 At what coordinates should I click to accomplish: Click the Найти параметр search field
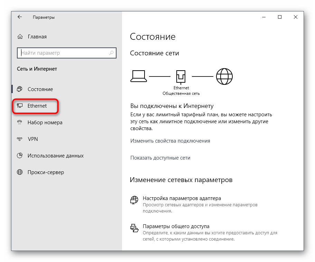64,53
